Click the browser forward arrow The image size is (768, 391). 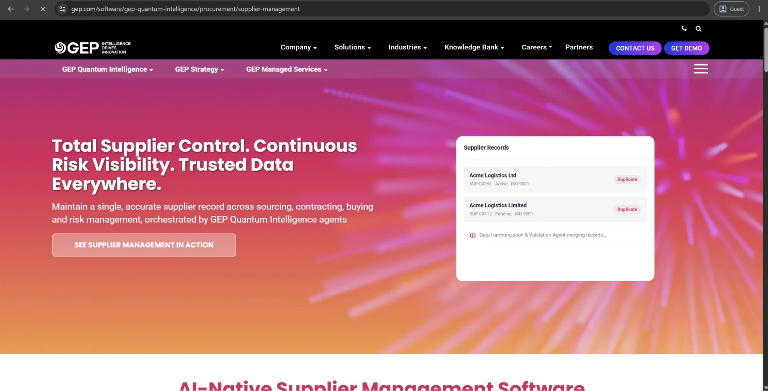(x=27, y=9)
